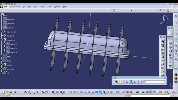This screenshot has height=100, width=178.
Task: Select the Thread/Tap tool icon
Action: pos(170,62)
